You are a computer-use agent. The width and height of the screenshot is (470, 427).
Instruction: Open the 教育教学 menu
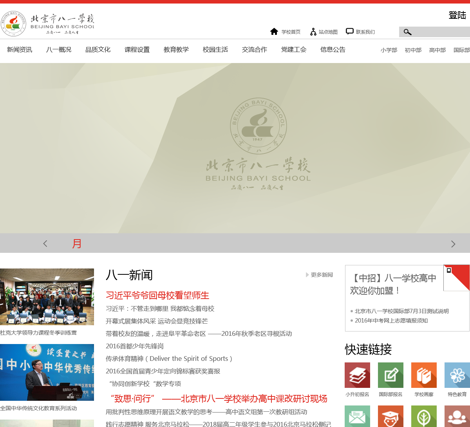coord(176,50)
